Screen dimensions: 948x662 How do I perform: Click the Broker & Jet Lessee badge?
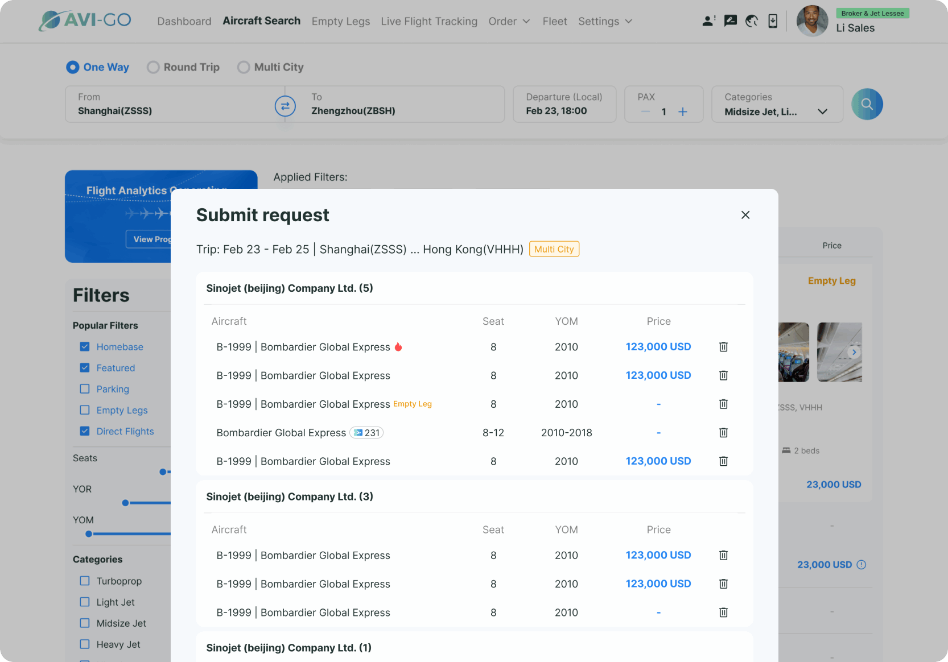[x=872, y=13]
